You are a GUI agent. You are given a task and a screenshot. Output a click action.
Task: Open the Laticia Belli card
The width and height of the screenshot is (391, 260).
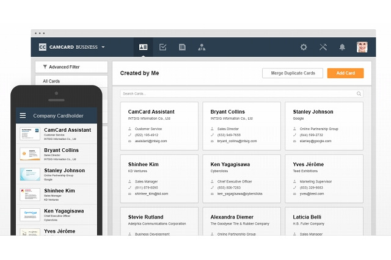coord(324,222)
